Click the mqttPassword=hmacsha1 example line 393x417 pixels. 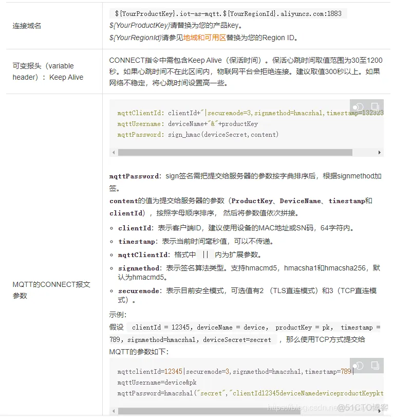(x=250, y=393)
